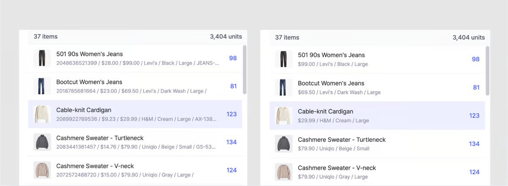Click details line starting 2083441361457 in left list
The width and height of the screenshot is (508, 186).
coord(136,147)
